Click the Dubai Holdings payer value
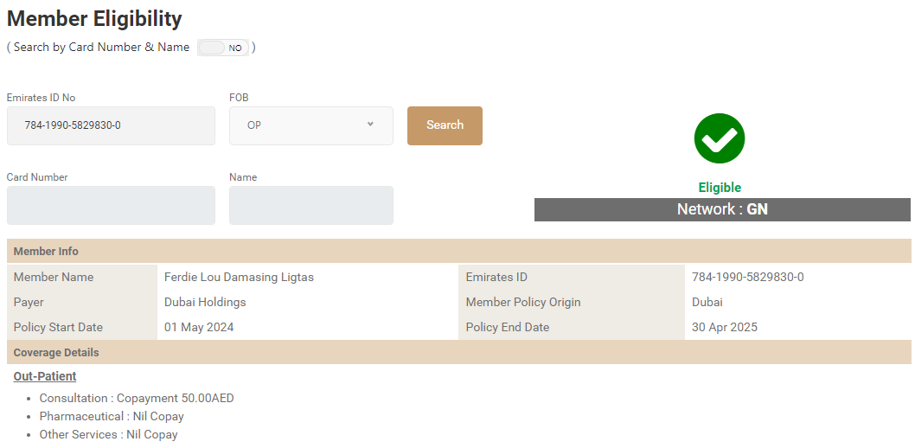Viewport: 915px width, 448px height. pyautogui.click(x=205, y=302)
